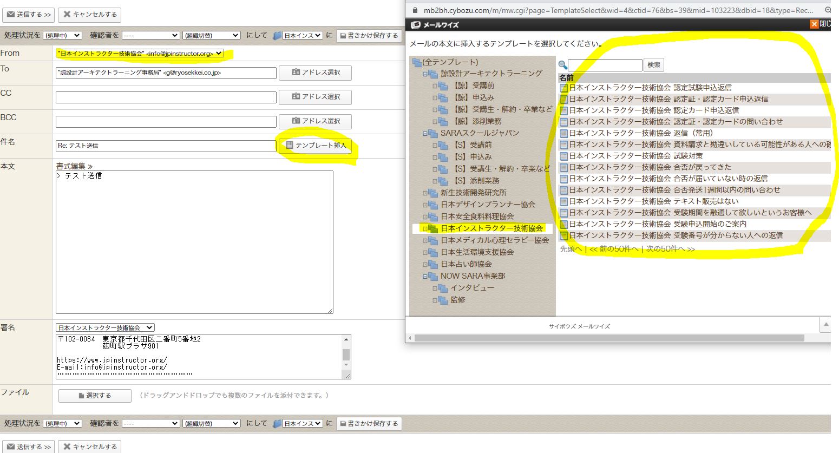The image size is (839, 453).
Task: Click the 全テンプレート root folder icon
Action: pyautogui.click(x=417, y=62)
